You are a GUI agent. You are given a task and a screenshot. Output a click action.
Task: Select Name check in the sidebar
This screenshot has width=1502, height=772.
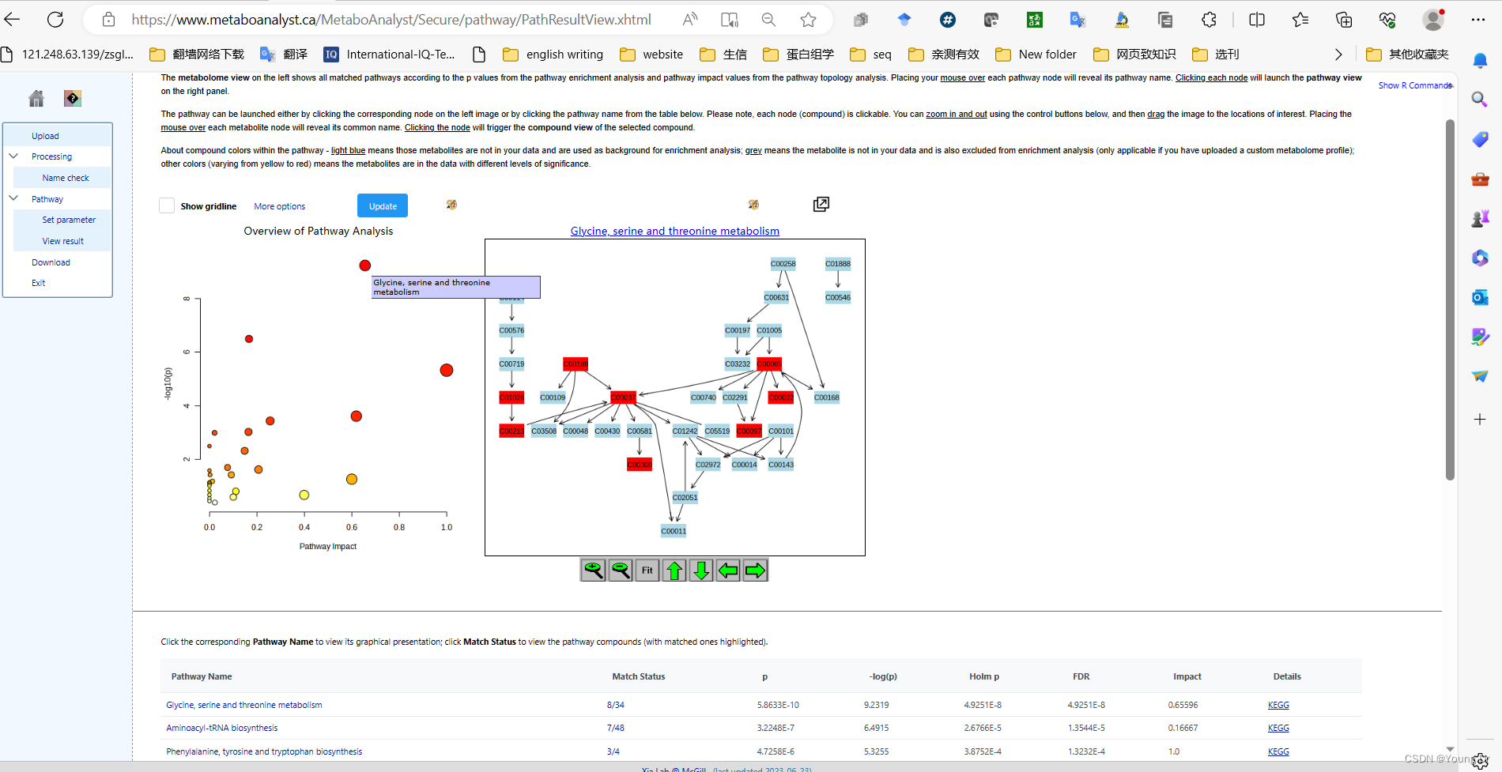(64, 177)
